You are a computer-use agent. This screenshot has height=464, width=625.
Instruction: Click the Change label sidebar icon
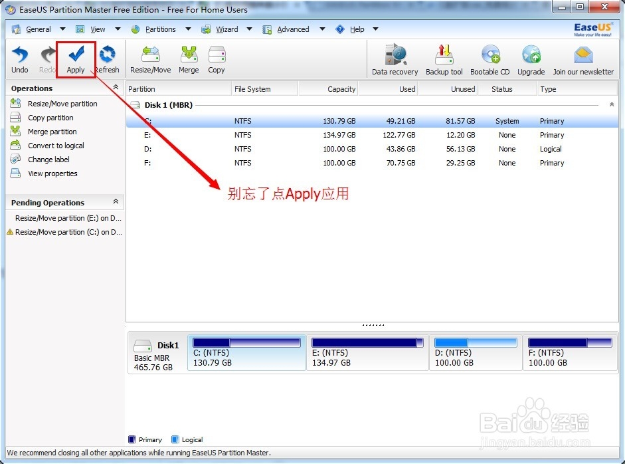(15, 159)
